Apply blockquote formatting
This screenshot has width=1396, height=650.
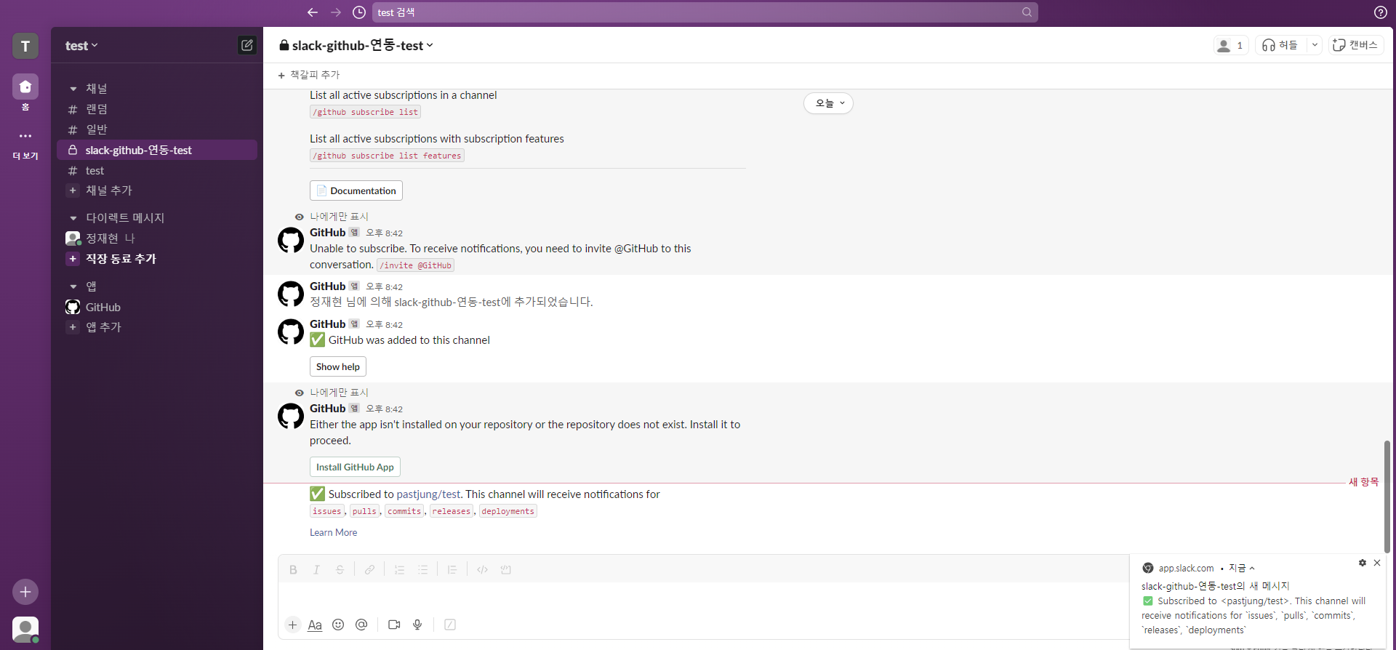(x=452, y=570)
